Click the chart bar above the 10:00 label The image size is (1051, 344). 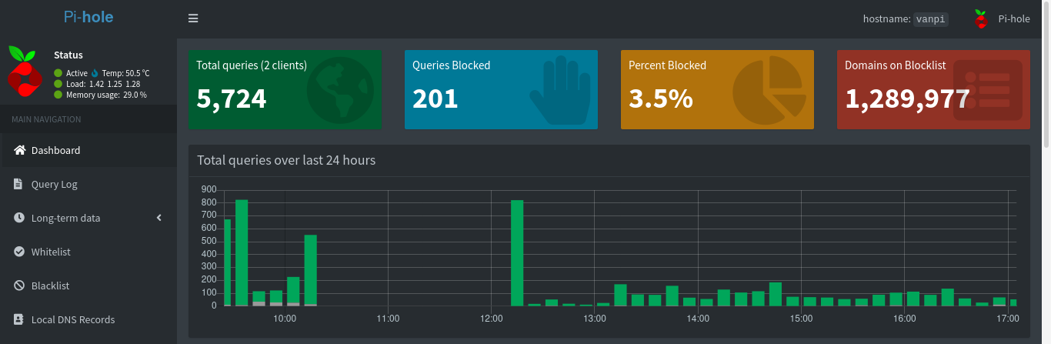[x=293, y=292]
